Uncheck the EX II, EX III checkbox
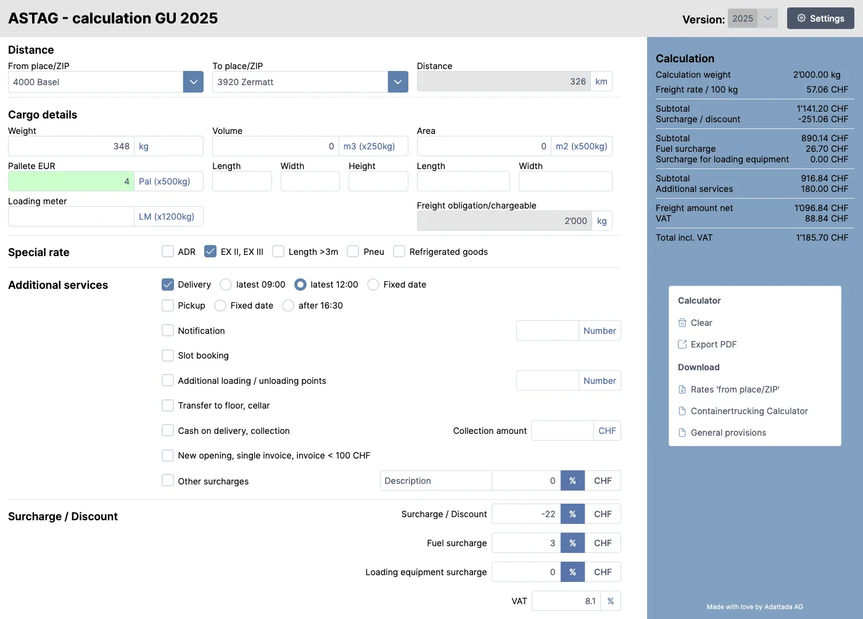 pyautogui.click(x=210, y=252)
